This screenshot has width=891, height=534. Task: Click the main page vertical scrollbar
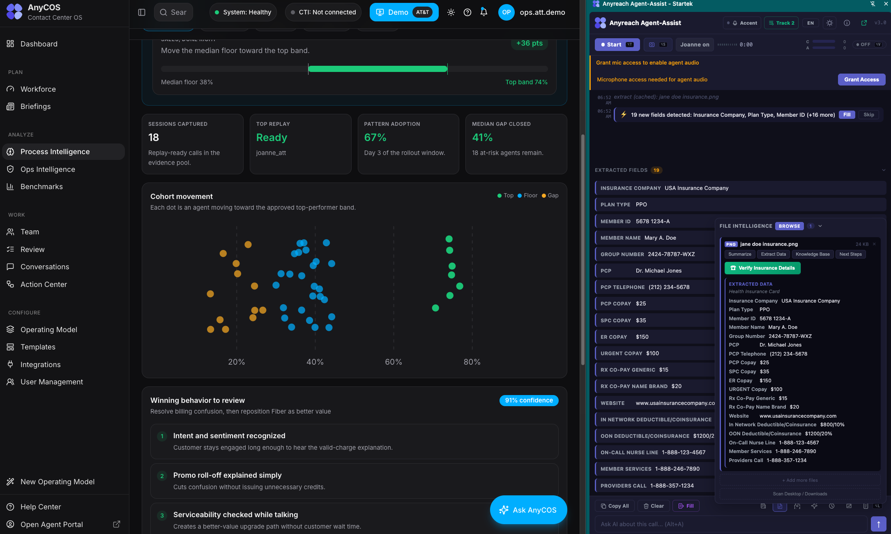pyautogui.click(x=582, y=250)
